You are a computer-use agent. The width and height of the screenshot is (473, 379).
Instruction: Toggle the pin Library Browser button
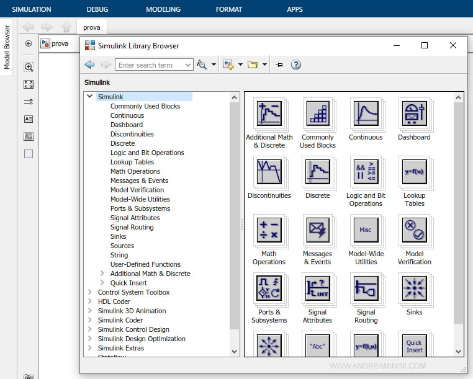point(279,65)
